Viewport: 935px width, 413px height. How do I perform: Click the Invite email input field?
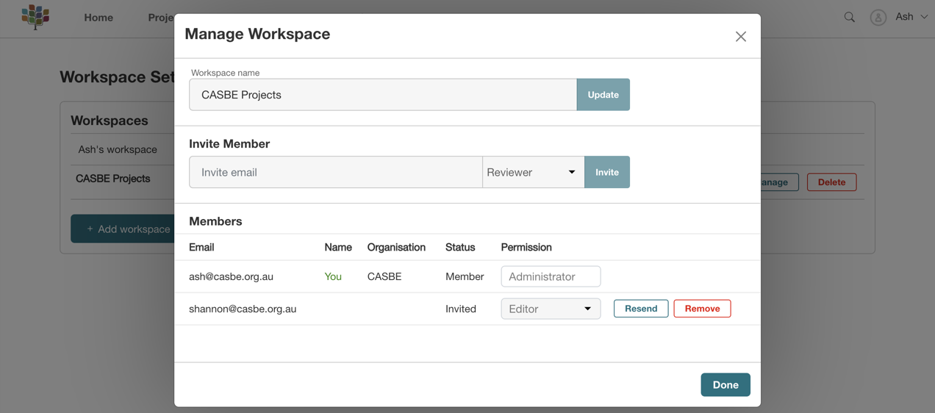[x=335, y=172]
